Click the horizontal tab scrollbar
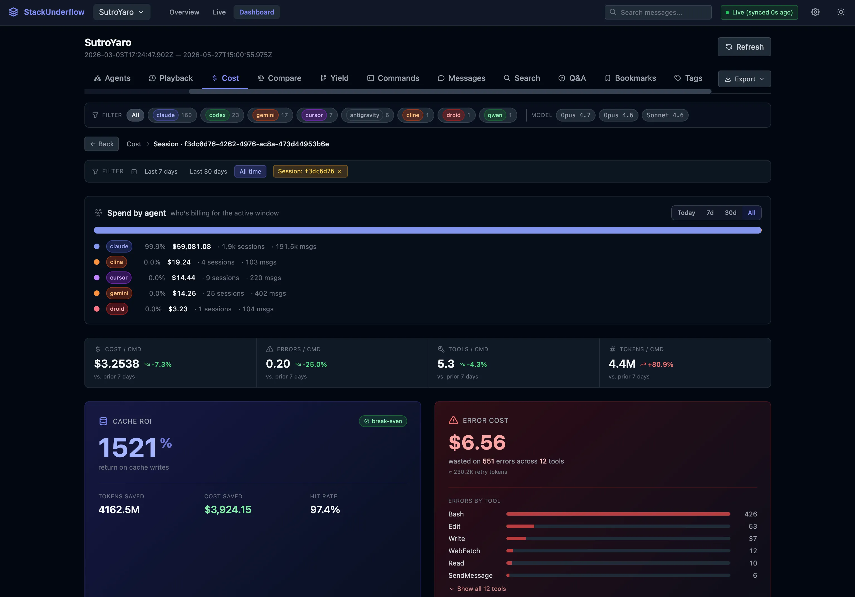 pyautogui.click(x=450, y=91)
